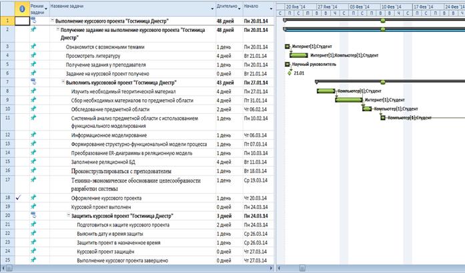This screenshot has height=273, width=465.
Task: Click the pin icon for 'Информационное моделирование' row
Action: pos(33,135)
